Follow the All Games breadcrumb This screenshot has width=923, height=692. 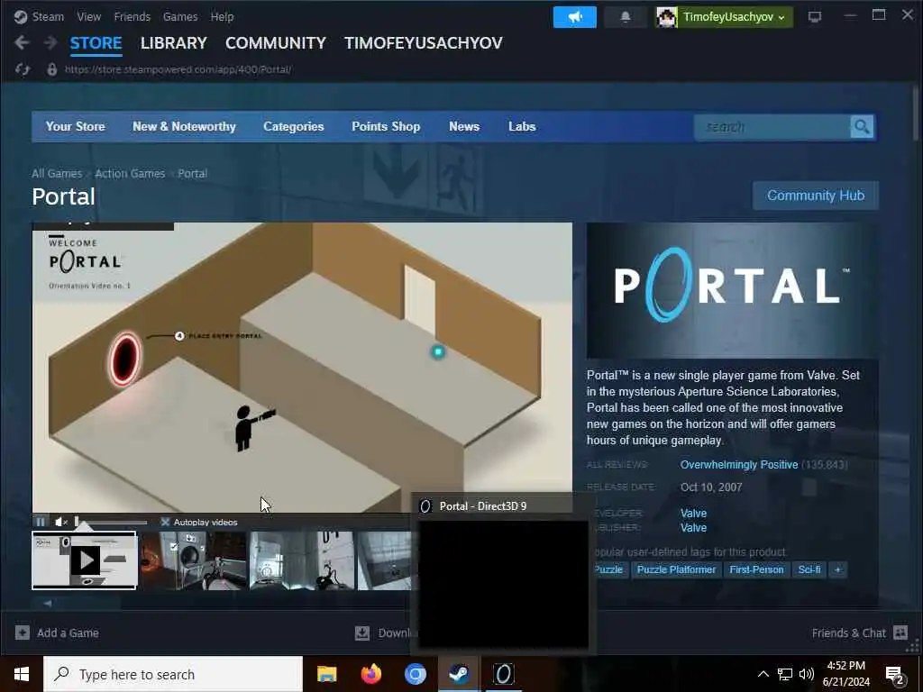(57, 174)
